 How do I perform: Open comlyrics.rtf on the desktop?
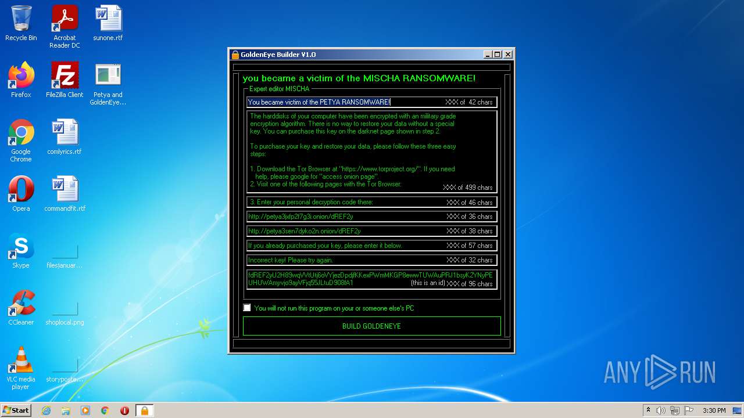pyautogui.click(x=65, y=137)
